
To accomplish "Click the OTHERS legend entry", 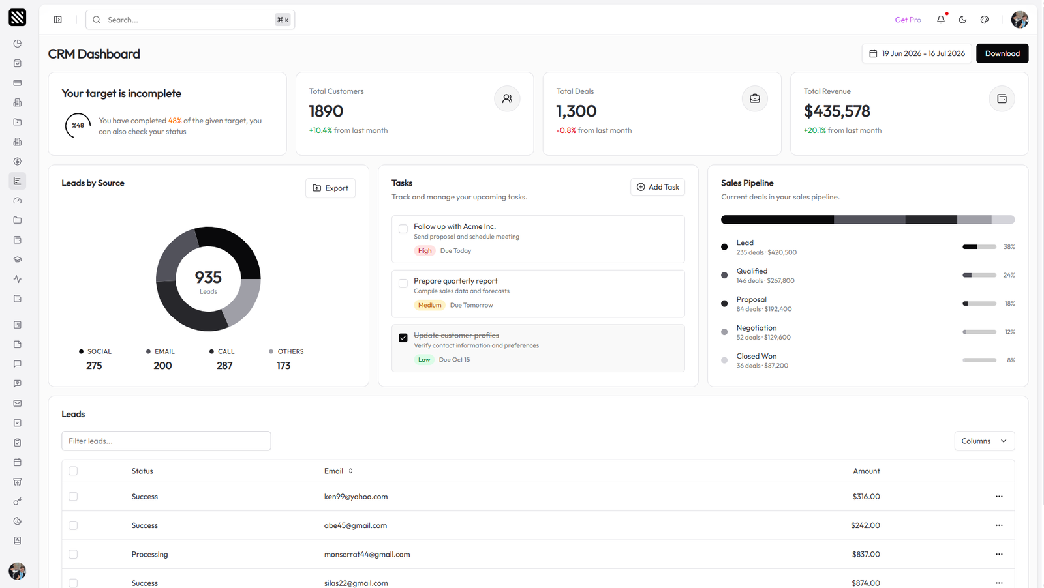I will [x=286, y=359].
